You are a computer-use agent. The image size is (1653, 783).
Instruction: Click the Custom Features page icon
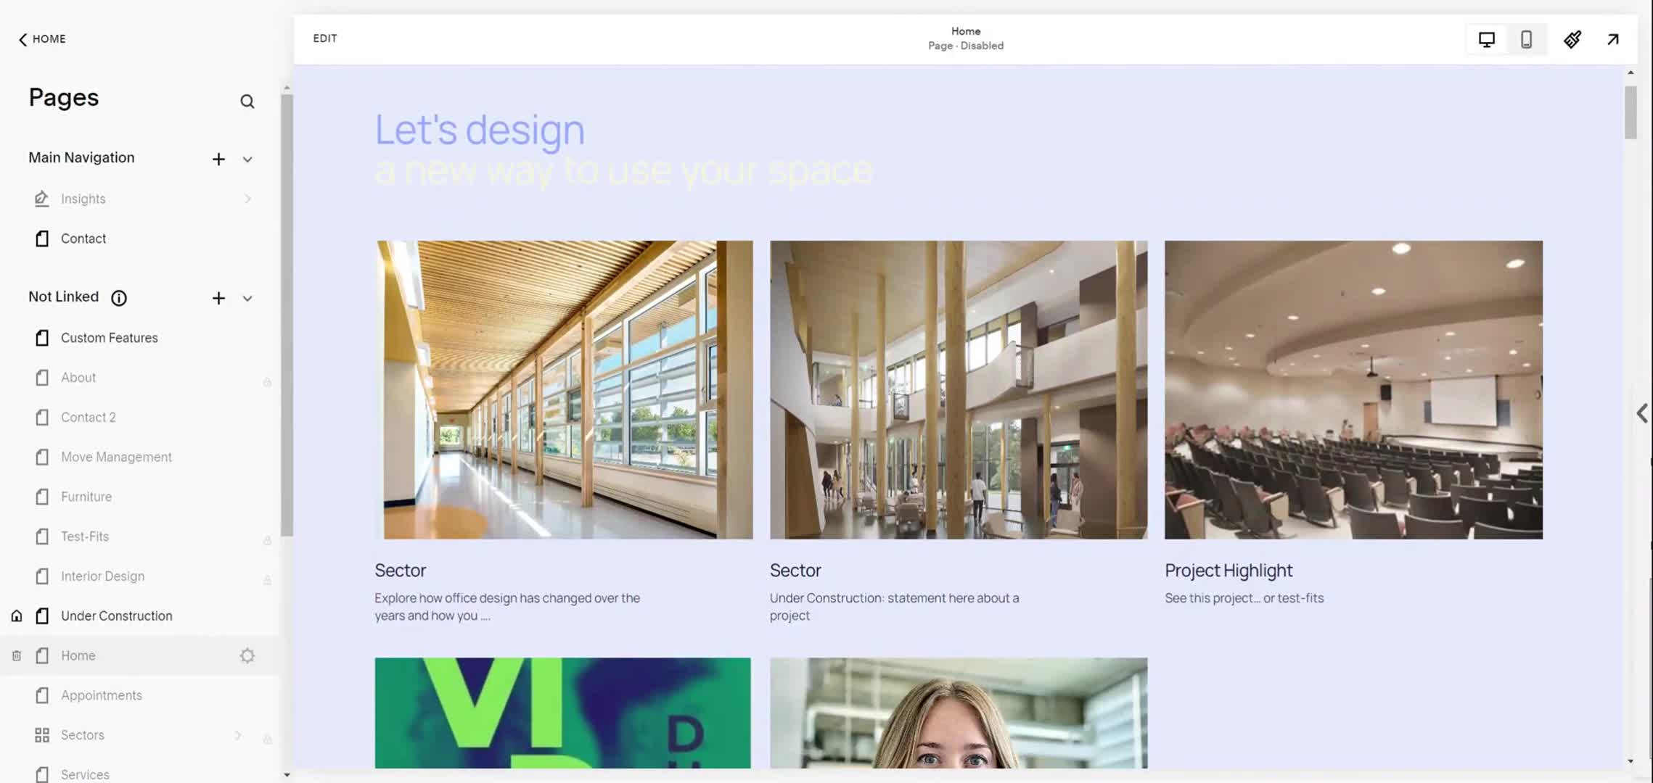[42, 338]
